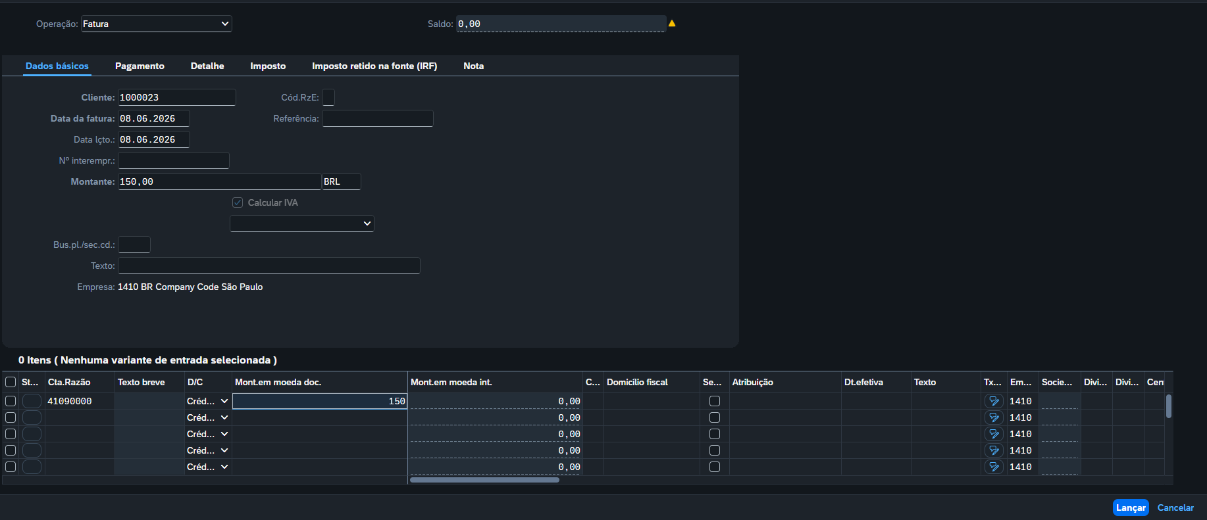Click the table's horizontal scrollbar
Screen dimensions: 1207x520
484,480
